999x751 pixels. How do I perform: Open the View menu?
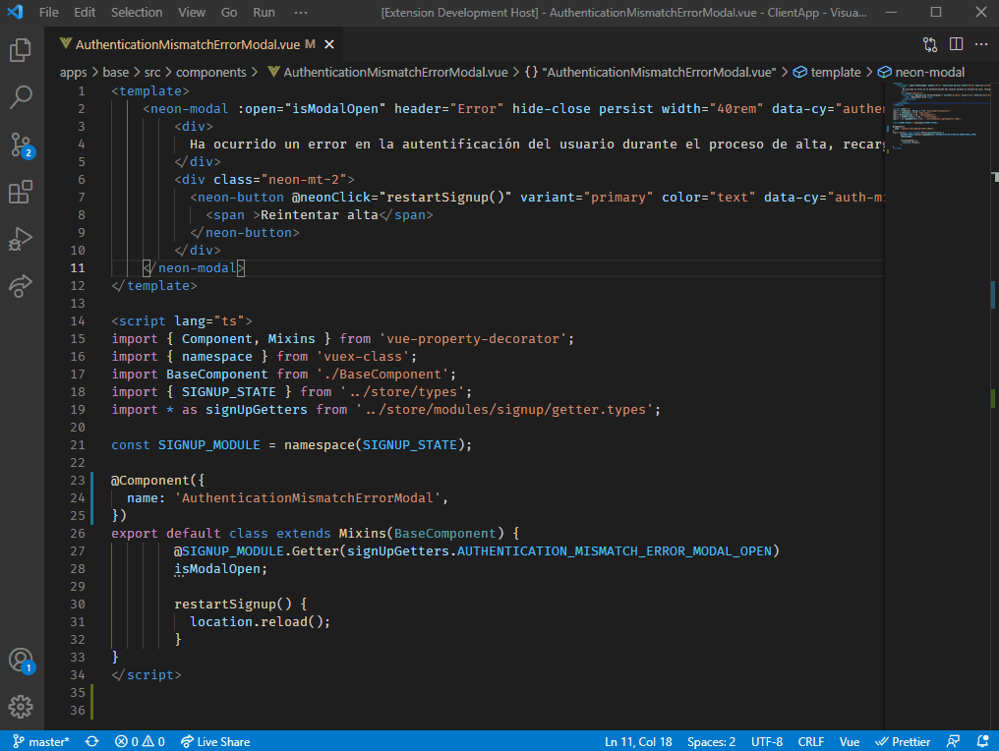(191, 12)
